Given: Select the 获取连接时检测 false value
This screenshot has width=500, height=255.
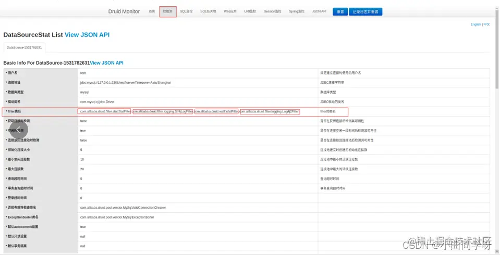Looking at the screenshot, I should 83,121.
